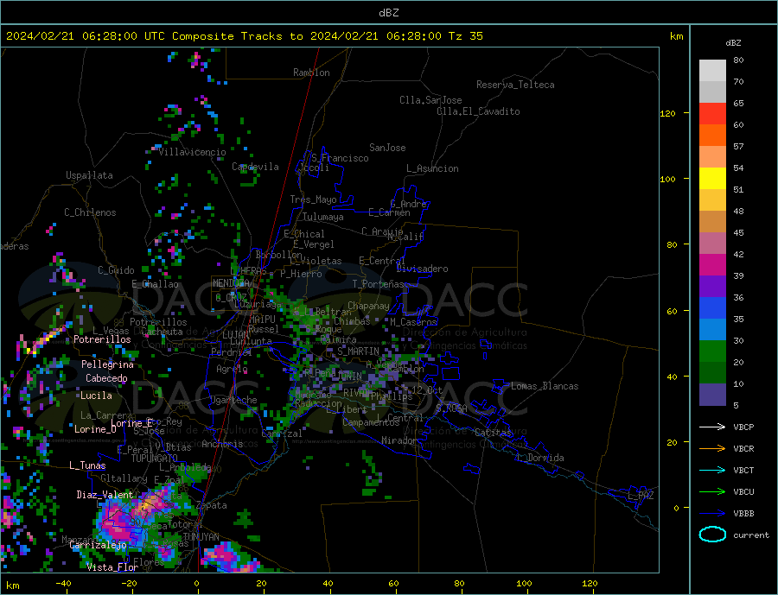This screenshot has width=778, height=595.
Task: Click the Villavicencio label
Action: point(192,152)
